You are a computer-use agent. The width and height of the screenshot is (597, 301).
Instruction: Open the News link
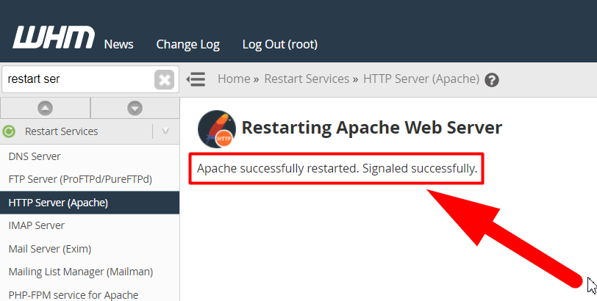pos(119,45)
